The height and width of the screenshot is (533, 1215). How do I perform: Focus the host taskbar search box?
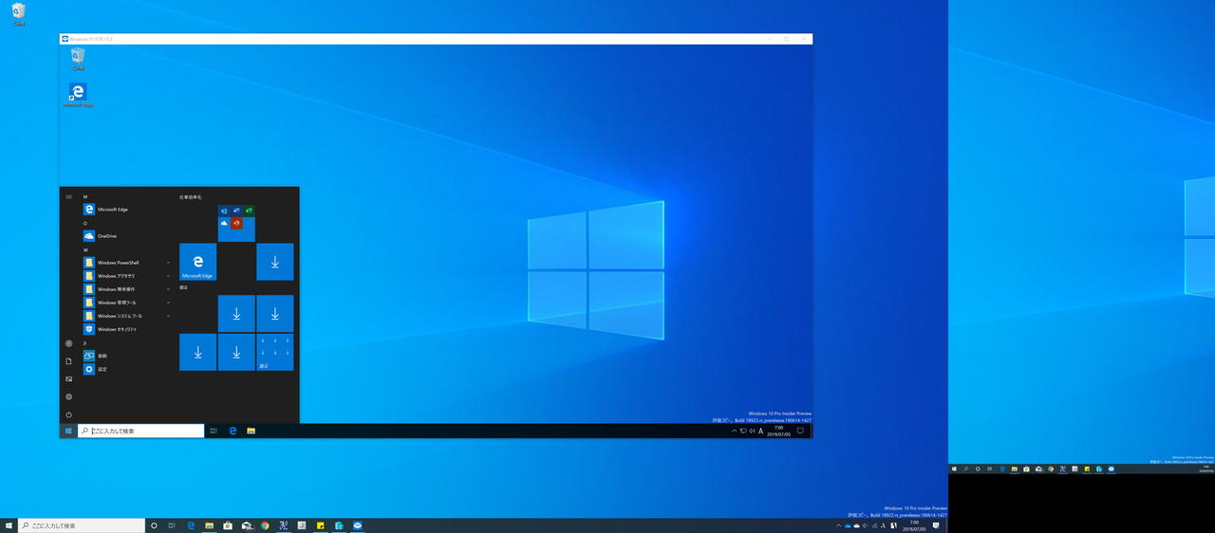[x=82, y=525]
